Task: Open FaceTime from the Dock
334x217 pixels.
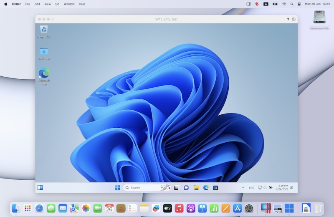Action: pos(98,208)
